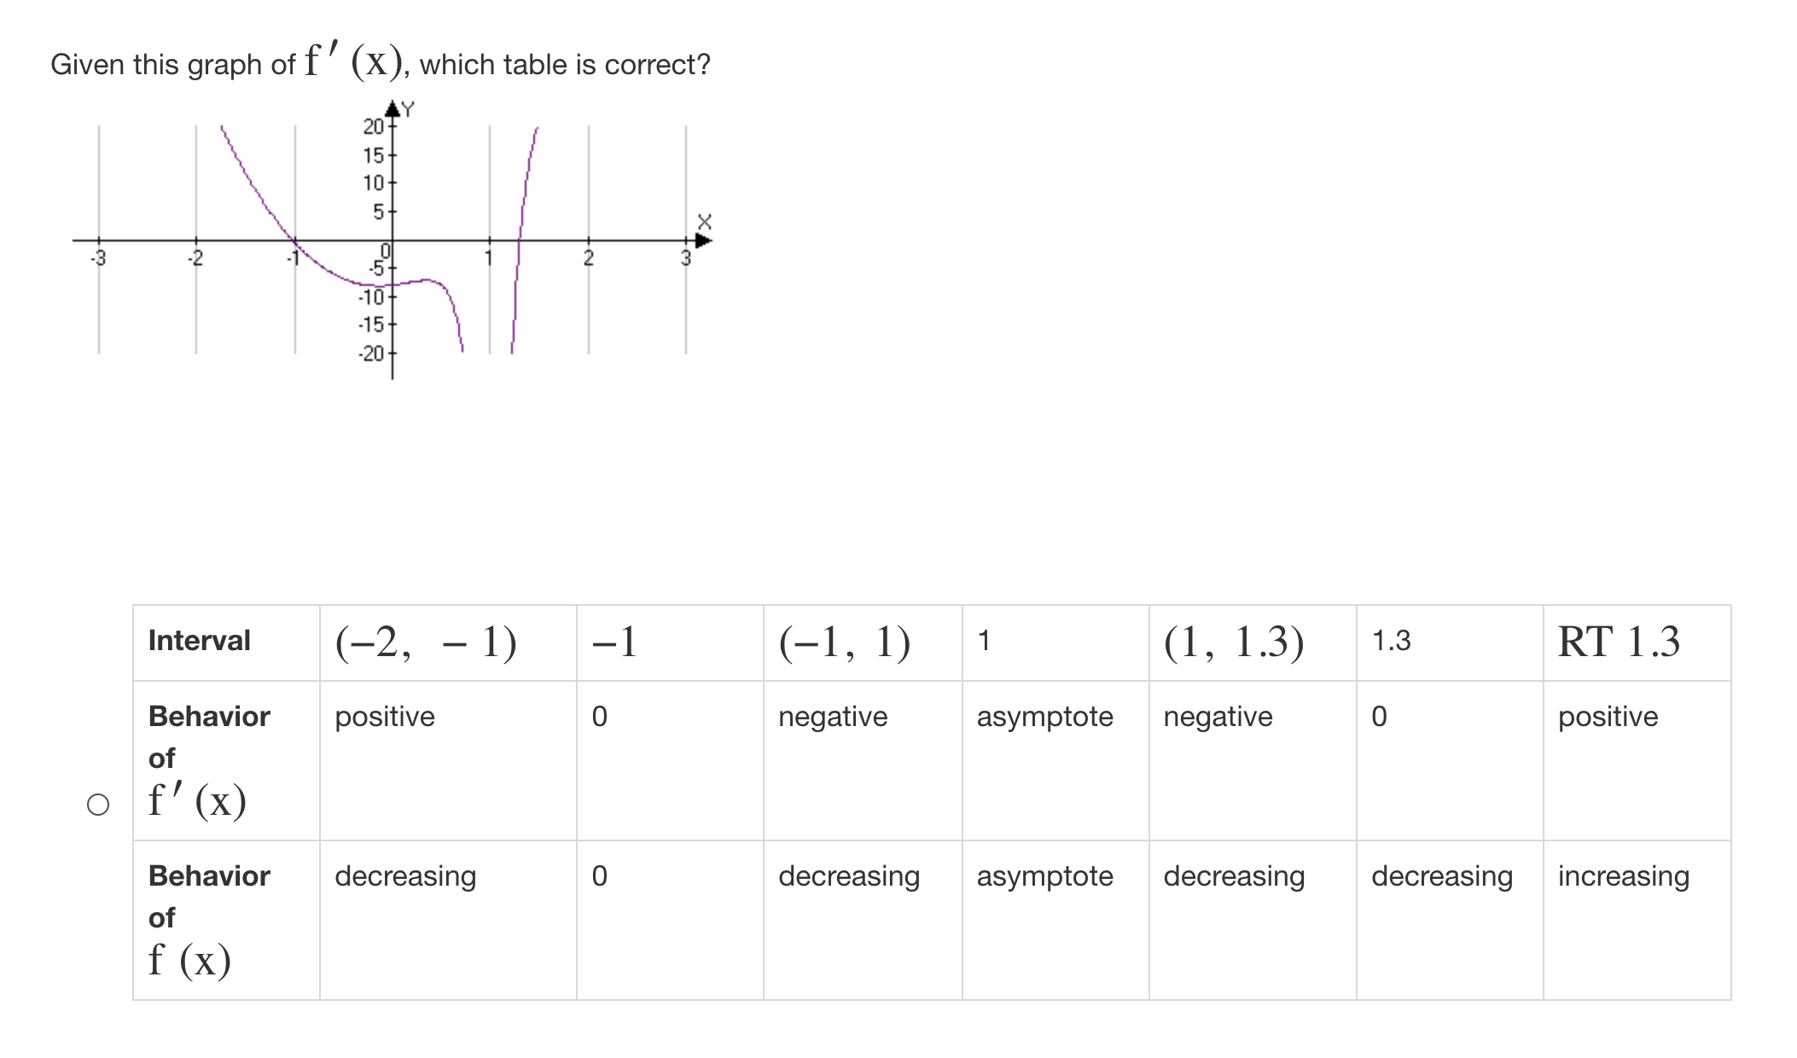This screenshot has width=1797, height=1058.
Task: Click the Behavior of f'(x) row label
Action: (x=209, y=759)
